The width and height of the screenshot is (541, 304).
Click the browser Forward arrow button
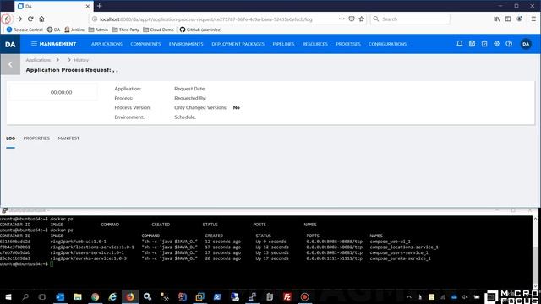click(19, 19)
